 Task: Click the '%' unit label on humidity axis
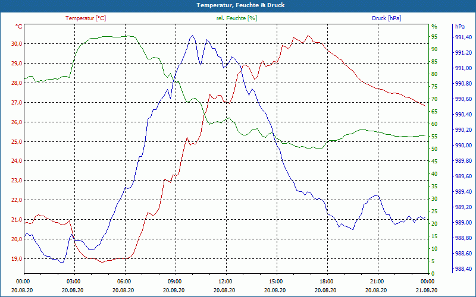[x=434, y=27]
